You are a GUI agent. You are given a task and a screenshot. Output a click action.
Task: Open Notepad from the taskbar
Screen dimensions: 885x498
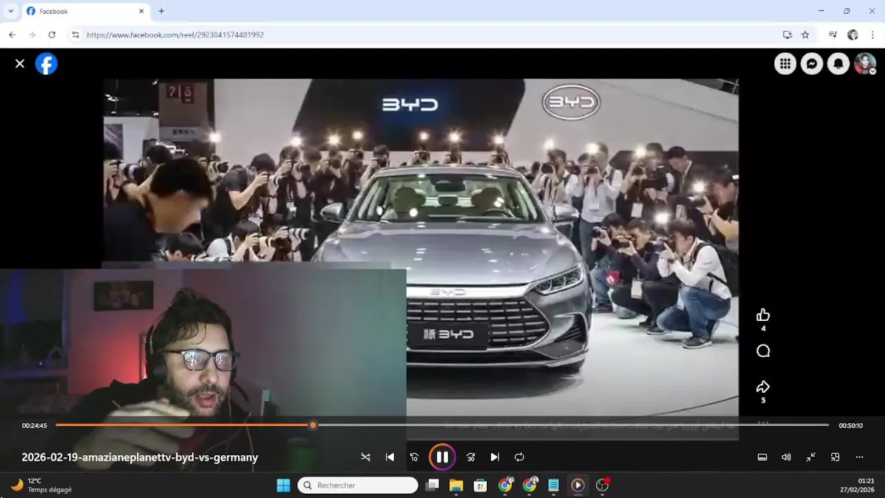(x=554, y=486)
